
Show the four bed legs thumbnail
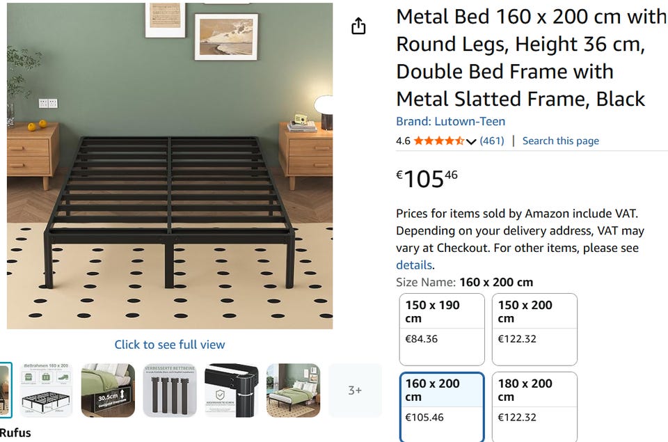[170, 390]
